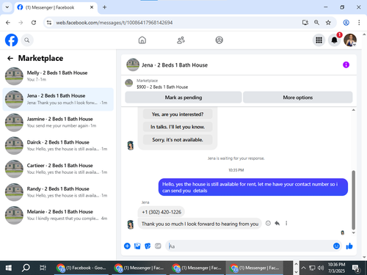Viewport: 367px width, 275px height.
Task: Open the Windows notification center
Action: [x=355, y=268]
